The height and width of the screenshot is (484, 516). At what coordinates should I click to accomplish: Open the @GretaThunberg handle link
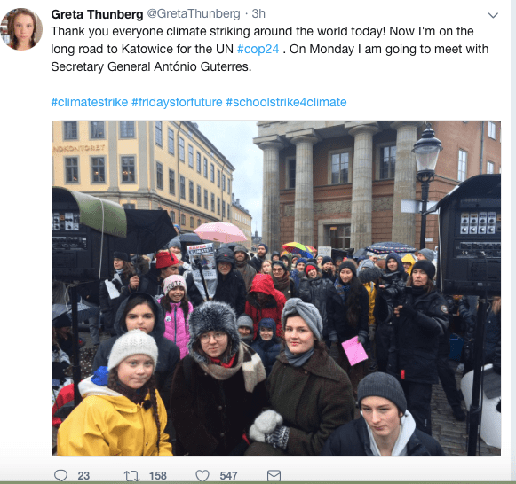pos(194,14)
